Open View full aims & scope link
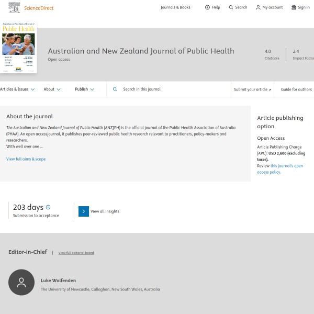This screenshot has height=314, width=314. coord(26,159)
